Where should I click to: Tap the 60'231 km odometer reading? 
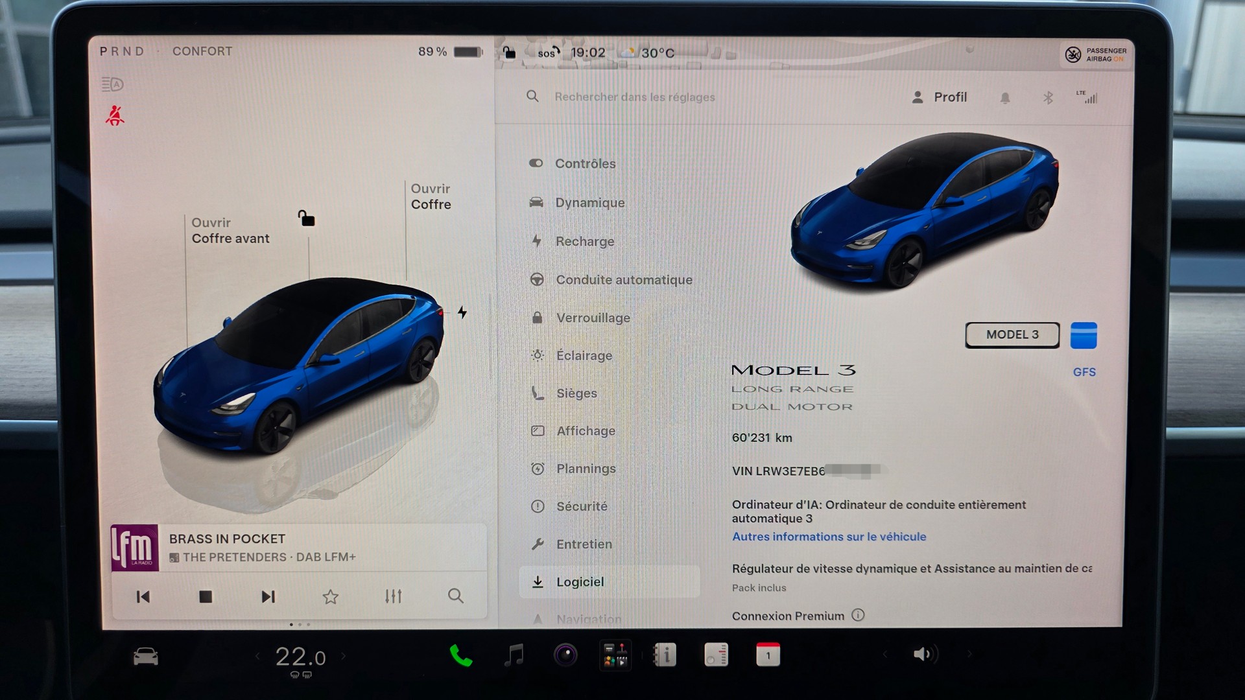coord(762,437)
